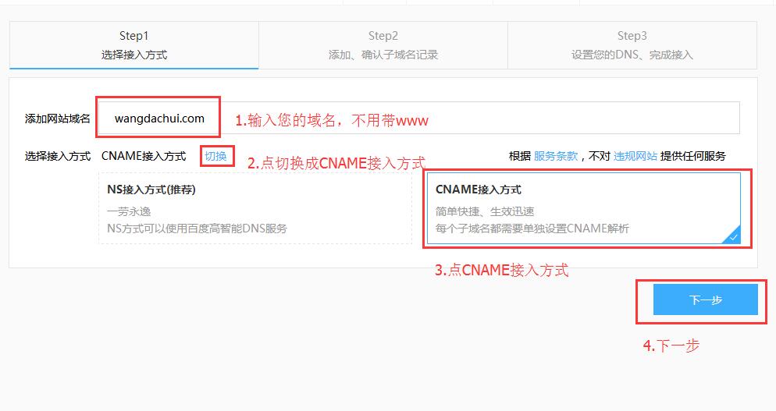
Task: Open the 违规网站 link
Action: tap(635, 156)
